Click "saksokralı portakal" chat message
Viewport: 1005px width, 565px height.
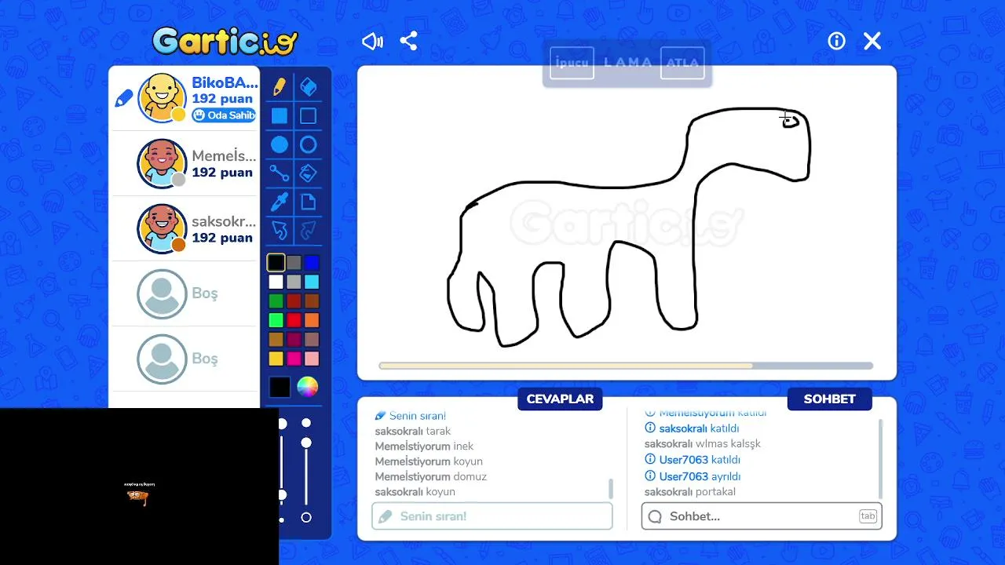(690, 492)
